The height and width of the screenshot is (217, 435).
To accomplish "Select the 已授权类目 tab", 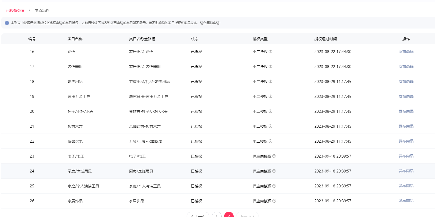I will (16, 10).
